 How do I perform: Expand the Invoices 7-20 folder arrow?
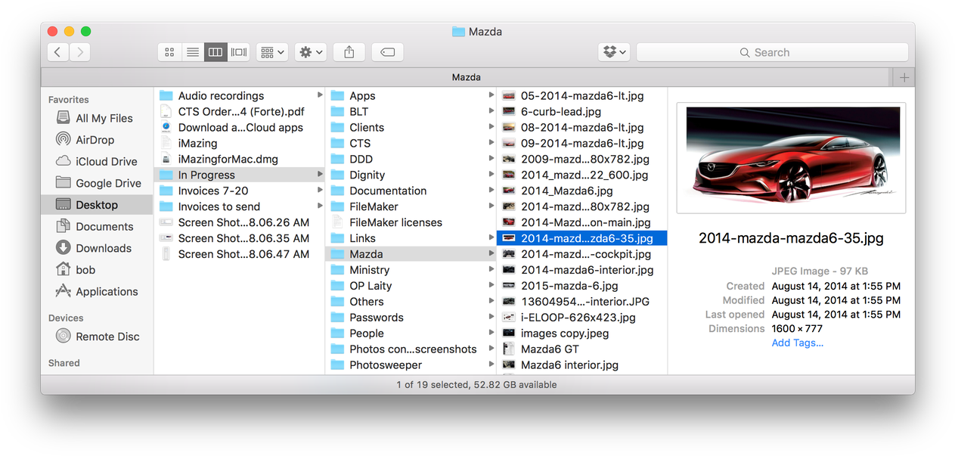(321, 191)
